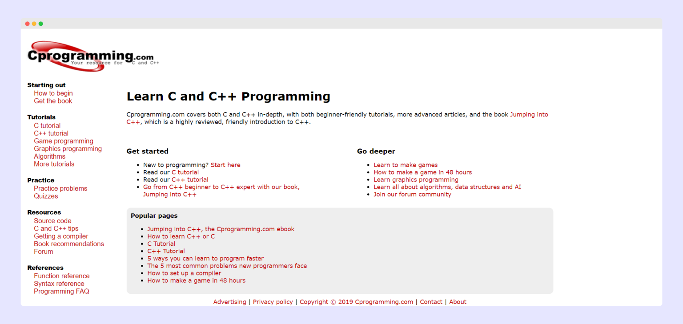Screen dimensions: 683x324
Task: Open Learn to make games link
Action: point(406,165)
